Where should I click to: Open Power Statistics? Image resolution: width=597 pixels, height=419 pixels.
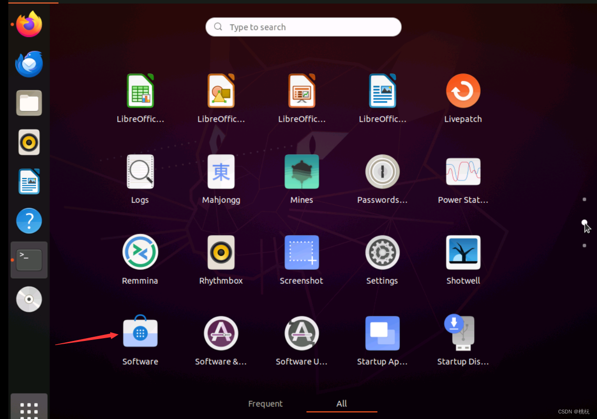click(463, 171)
